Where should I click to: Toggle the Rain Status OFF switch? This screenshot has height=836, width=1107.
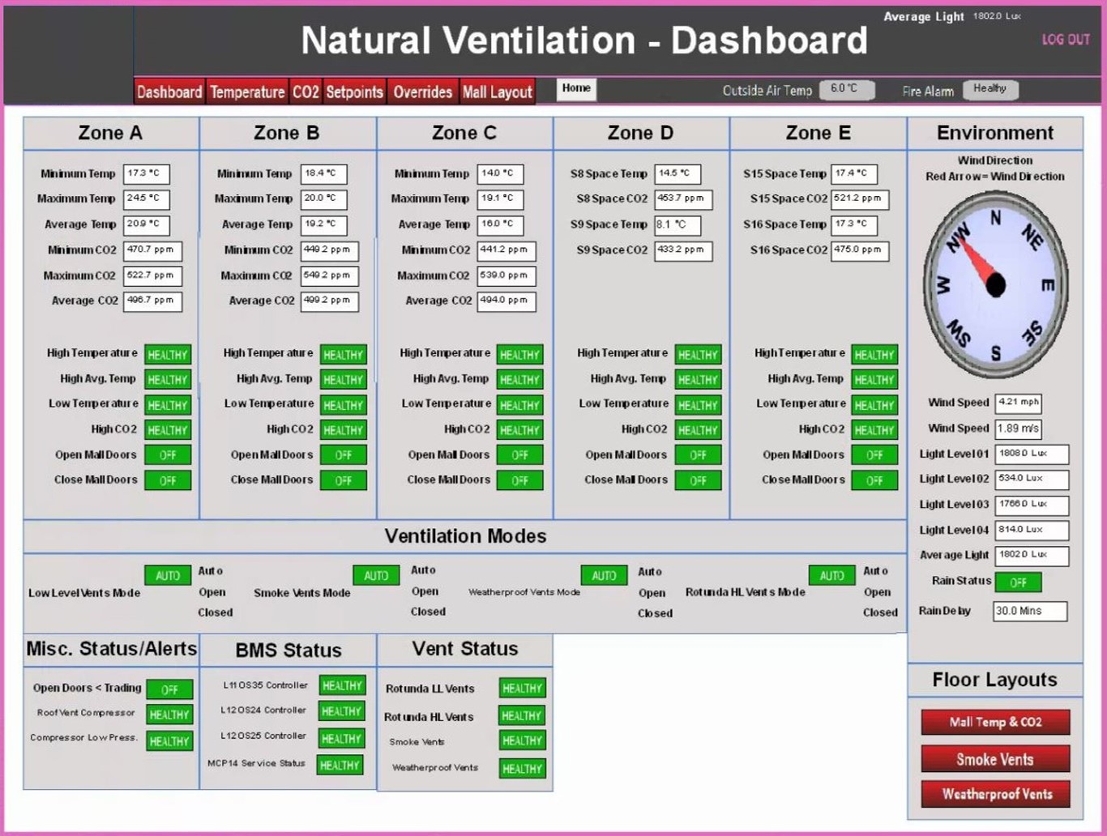[x=1019, y=582]
